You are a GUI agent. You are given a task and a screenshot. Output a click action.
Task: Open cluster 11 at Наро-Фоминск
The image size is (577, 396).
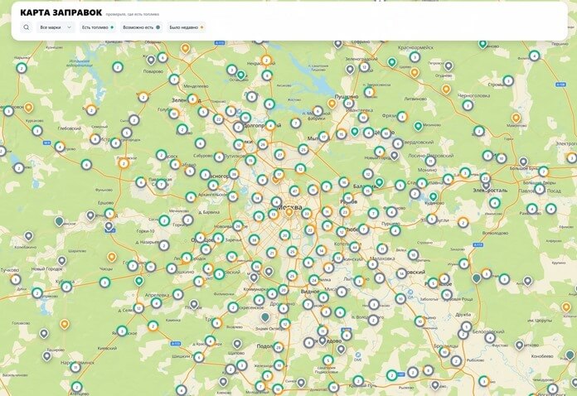click(x=75, y=367)
